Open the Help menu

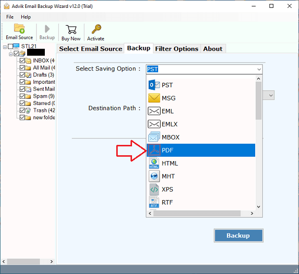(26, 17)
